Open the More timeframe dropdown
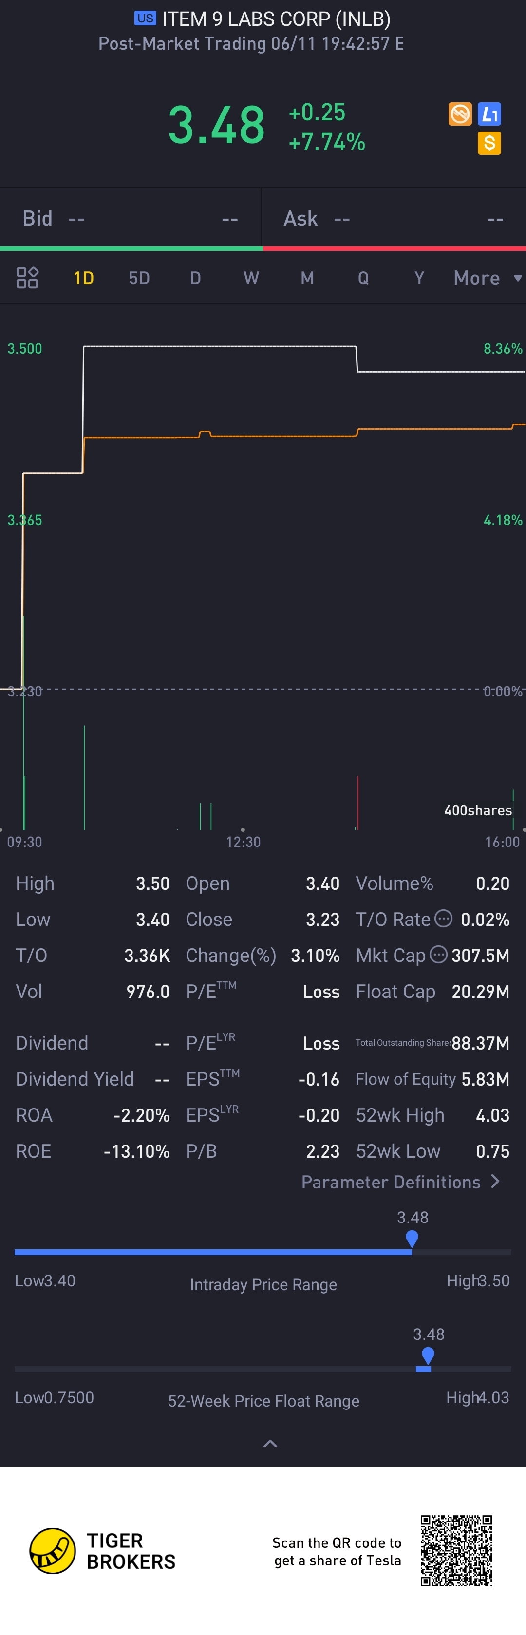526x1635 pixels. pyautogui.click(x=487, y=278)
